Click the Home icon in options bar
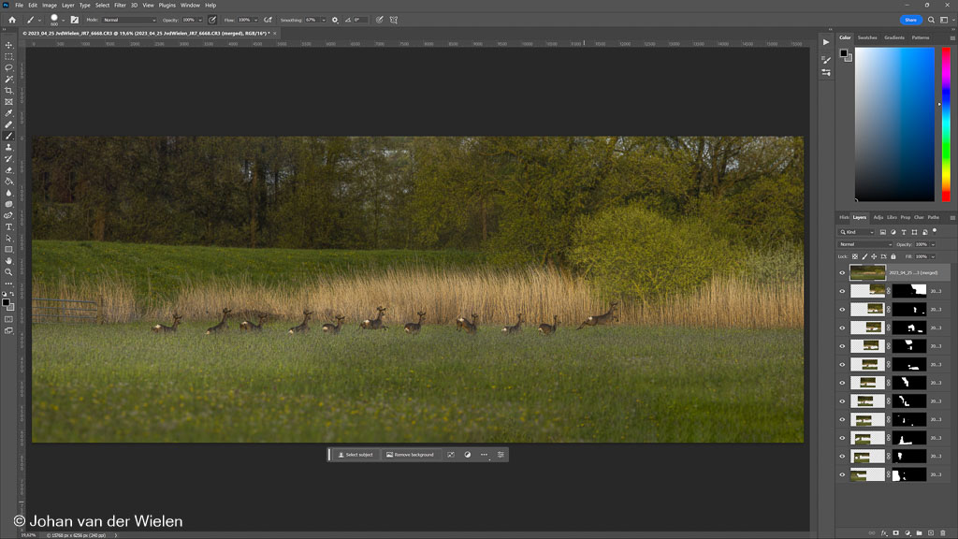The height and width of the screenshot is (539, 958). [x=12, y=20]
